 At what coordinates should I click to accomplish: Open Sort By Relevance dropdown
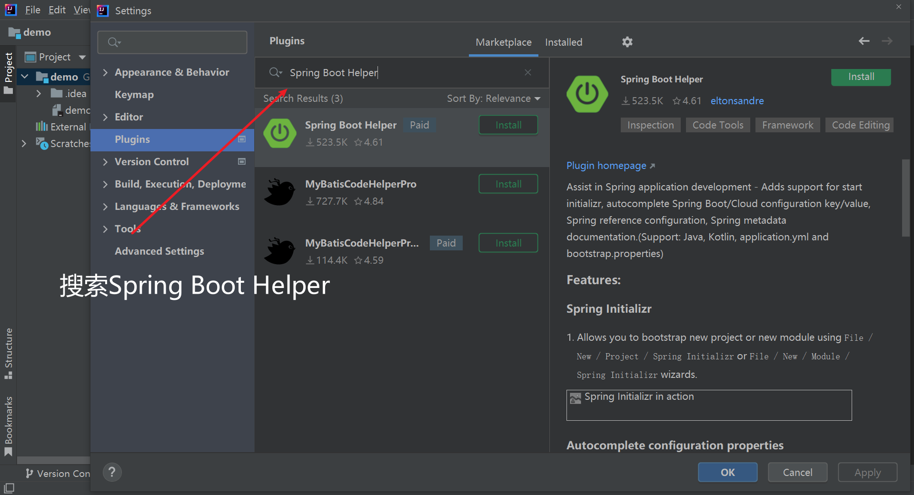[x=494, y=99]
